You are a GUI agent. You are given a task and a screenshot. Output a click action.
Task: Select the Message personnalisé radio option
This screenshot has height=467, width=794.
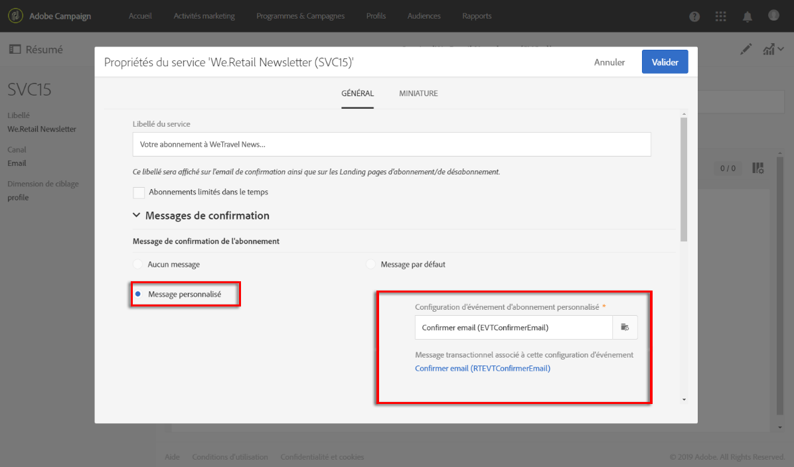tap(137, 294)
